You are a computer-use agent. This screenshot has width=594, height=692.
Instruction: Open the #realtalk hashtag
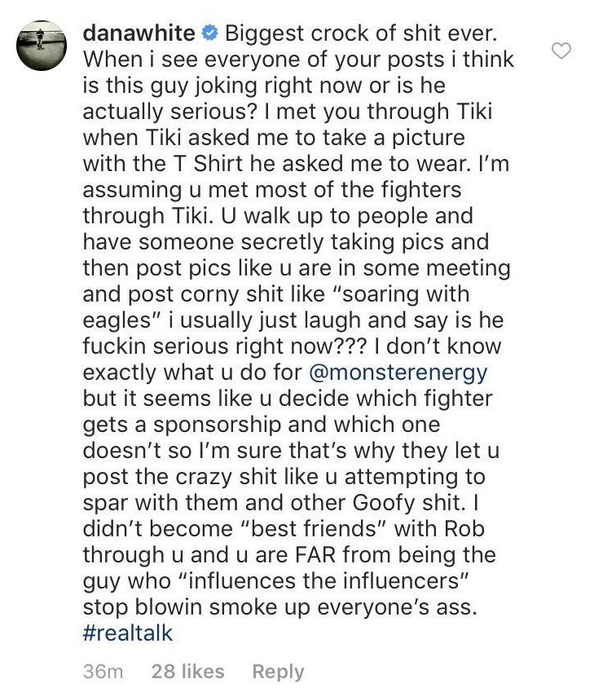click(128, 633)
